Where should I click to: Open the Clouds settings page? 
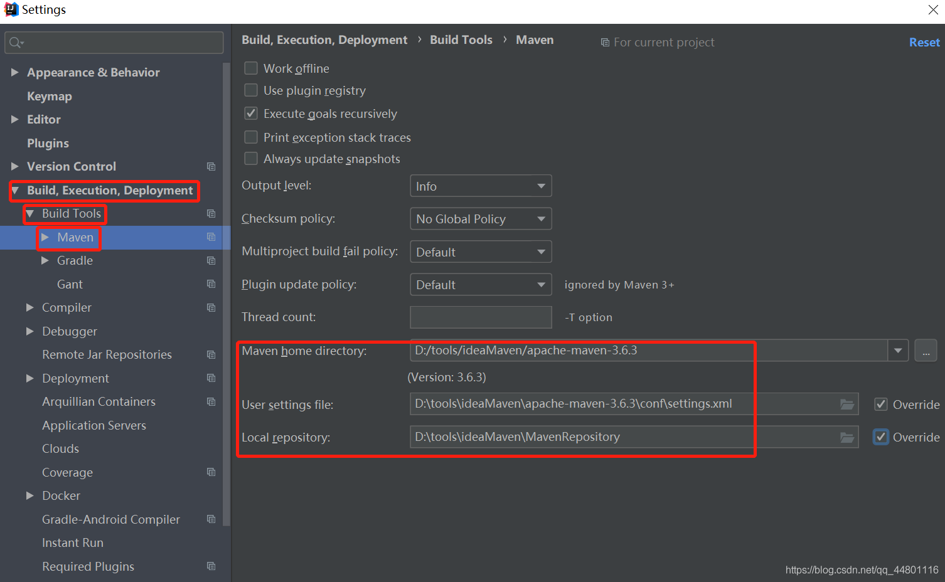pyautogui.click(x=60, y=448)
